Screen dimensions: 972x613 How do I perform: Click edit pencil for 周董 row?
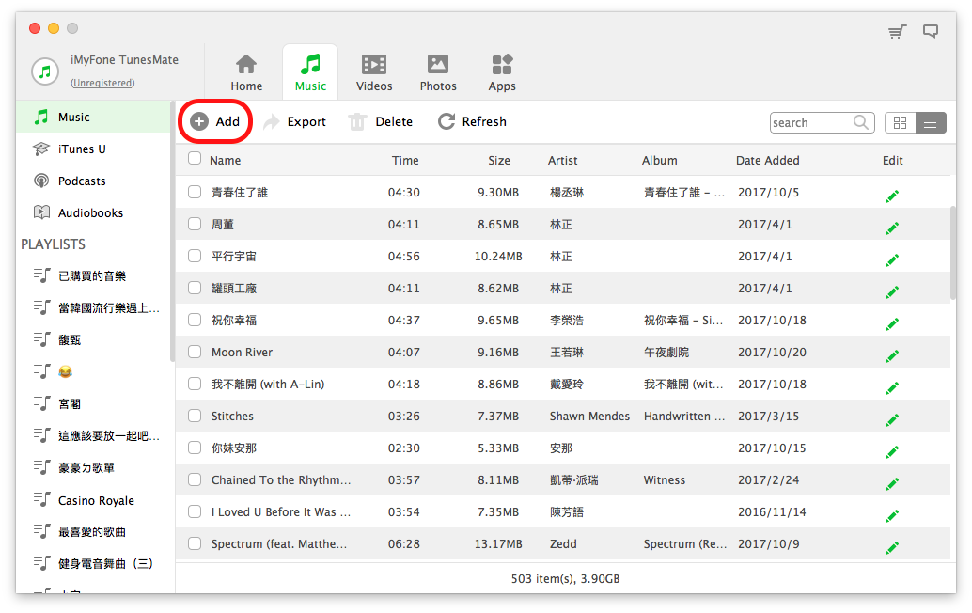click(x=892, y=228)
